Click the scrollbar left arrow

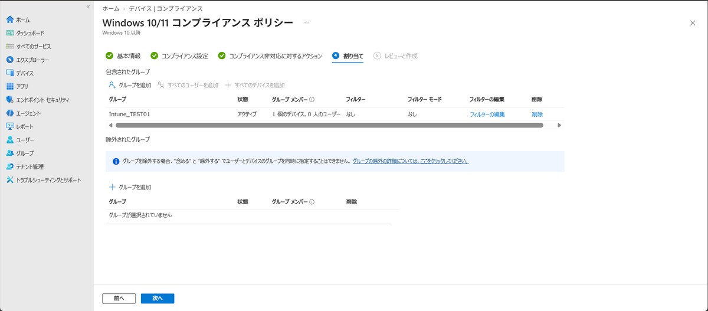(110, 125)
